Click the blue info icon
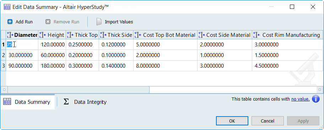Screen dimensions: 324x130 coord(315,99)
